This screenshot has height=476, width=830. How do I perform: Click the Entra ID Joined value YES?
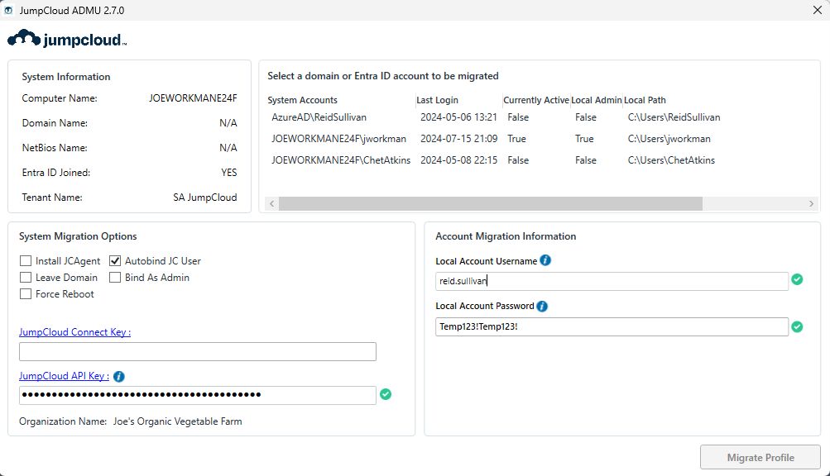(x=228, y=173)
